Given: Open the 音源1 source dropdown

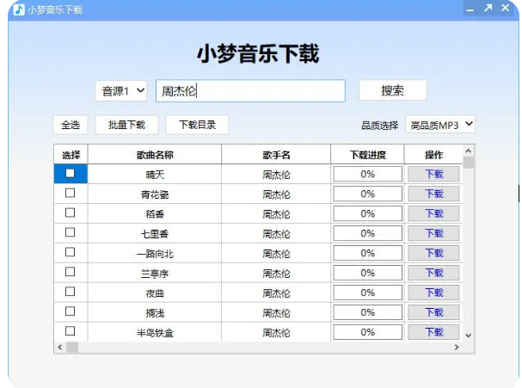Looking at the screenshot, I should click(121, 90).
